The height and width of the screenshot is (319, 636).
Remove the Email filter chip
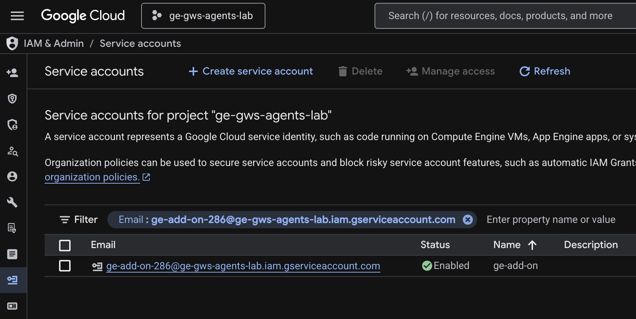(467, 220)
